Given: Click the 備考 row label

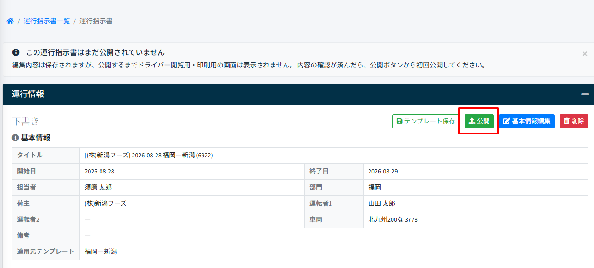Looking at the screenshot, I should (23, 235).
